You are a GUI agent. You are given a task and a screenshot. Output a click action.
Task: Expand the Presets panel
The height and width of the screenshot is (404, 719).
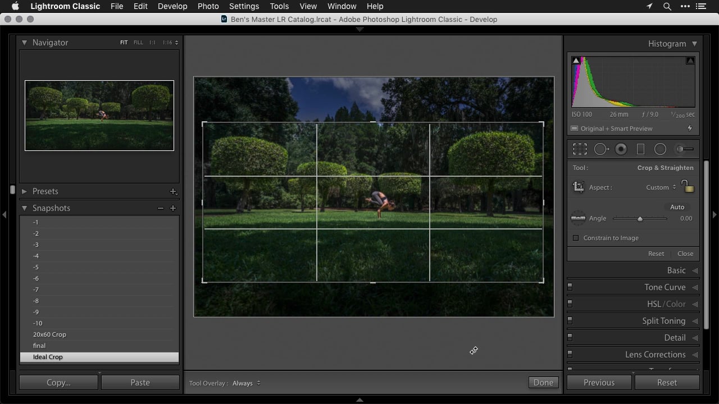click(24, 191)
